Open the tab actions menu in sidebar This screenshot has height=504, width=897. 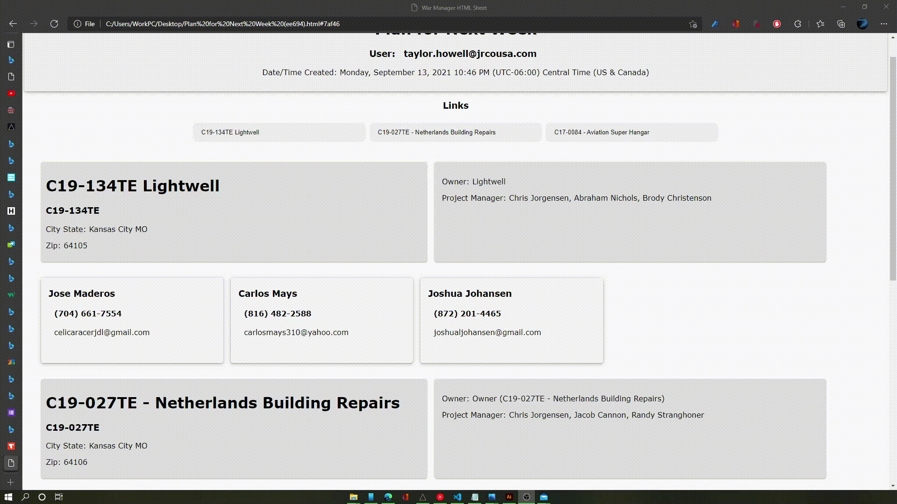(11, 44)
